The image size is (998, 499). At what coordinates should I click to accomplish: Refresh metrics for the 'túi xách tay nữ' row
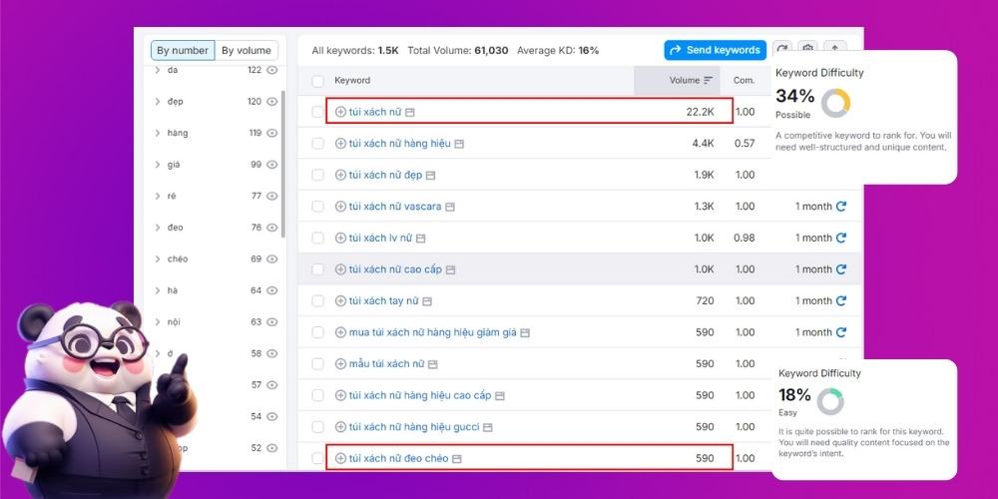841,300
